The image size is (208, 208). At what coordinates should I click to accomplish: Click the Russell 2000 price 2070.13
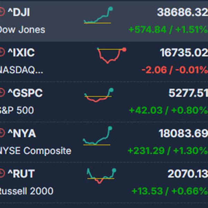coord(188,174)
